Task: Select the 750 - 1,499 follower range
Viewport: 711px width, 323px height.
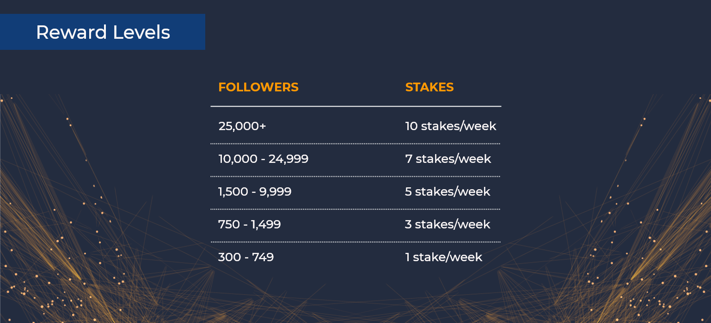Action: pos(250,225)
